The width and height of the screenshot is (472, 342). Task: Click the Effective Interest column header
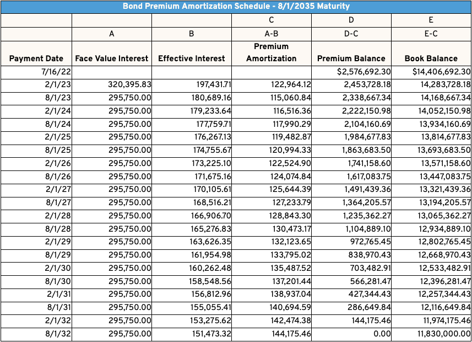[x=192, y=58]
